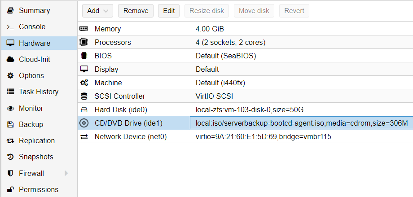
Task: Open the Add hardware dropdown
Action: (97, 11)
